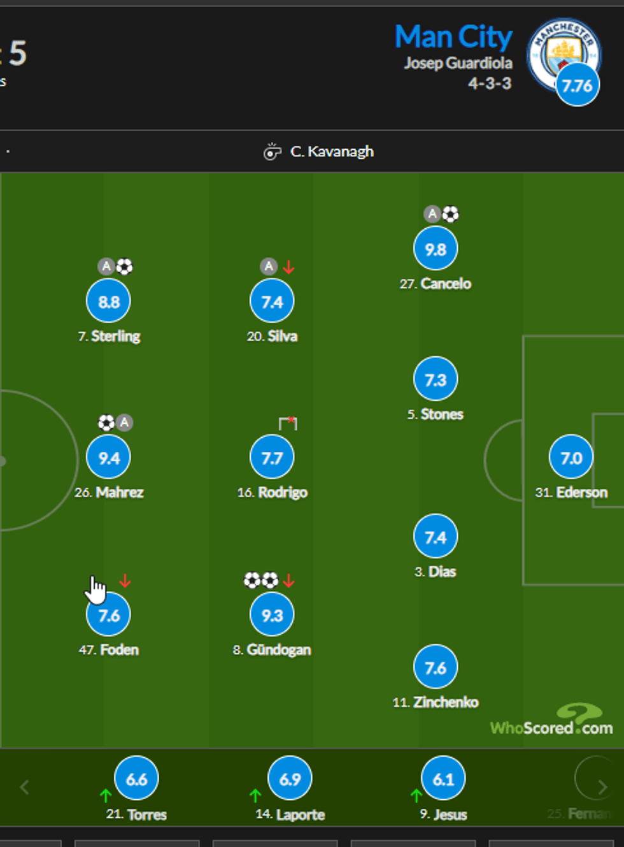This screenshot has height=847, width=624.
Task: Click Silva's 7.4 rating circle
Action: coord(272,301)
